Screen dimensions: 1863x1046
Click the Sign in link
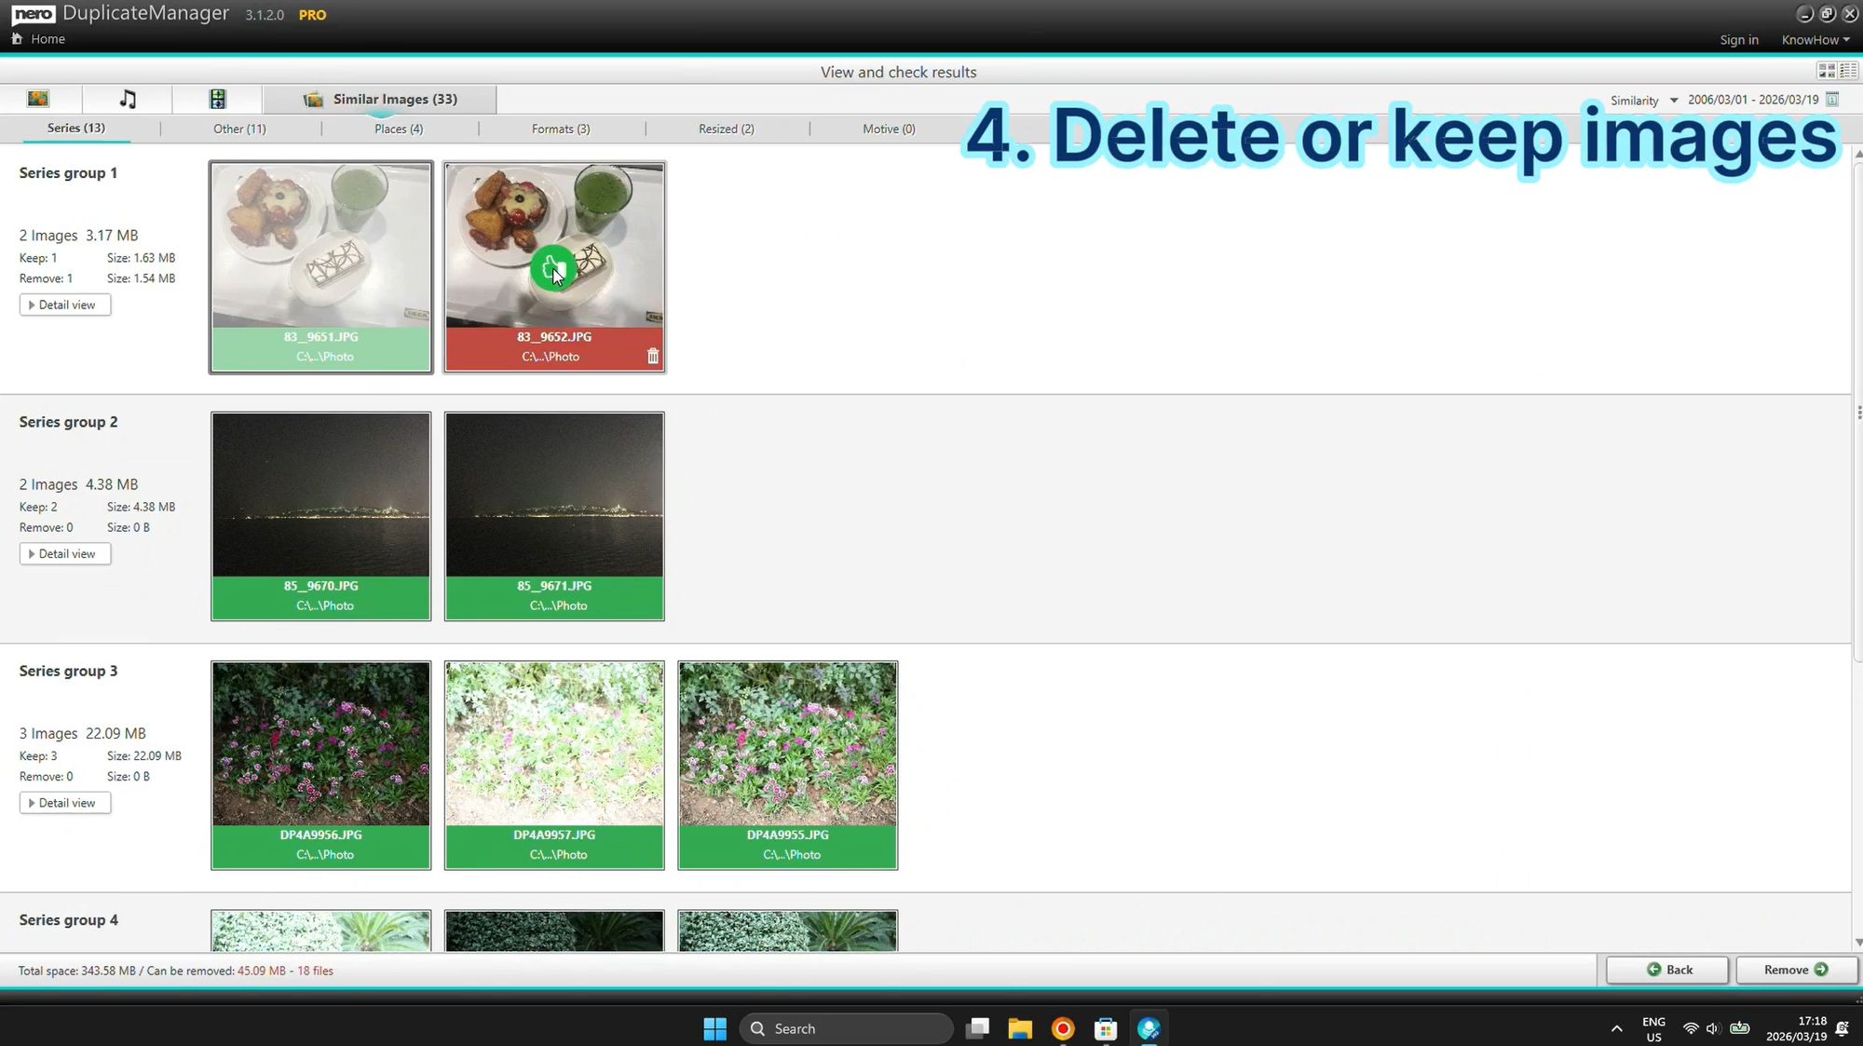[1740, 39]
